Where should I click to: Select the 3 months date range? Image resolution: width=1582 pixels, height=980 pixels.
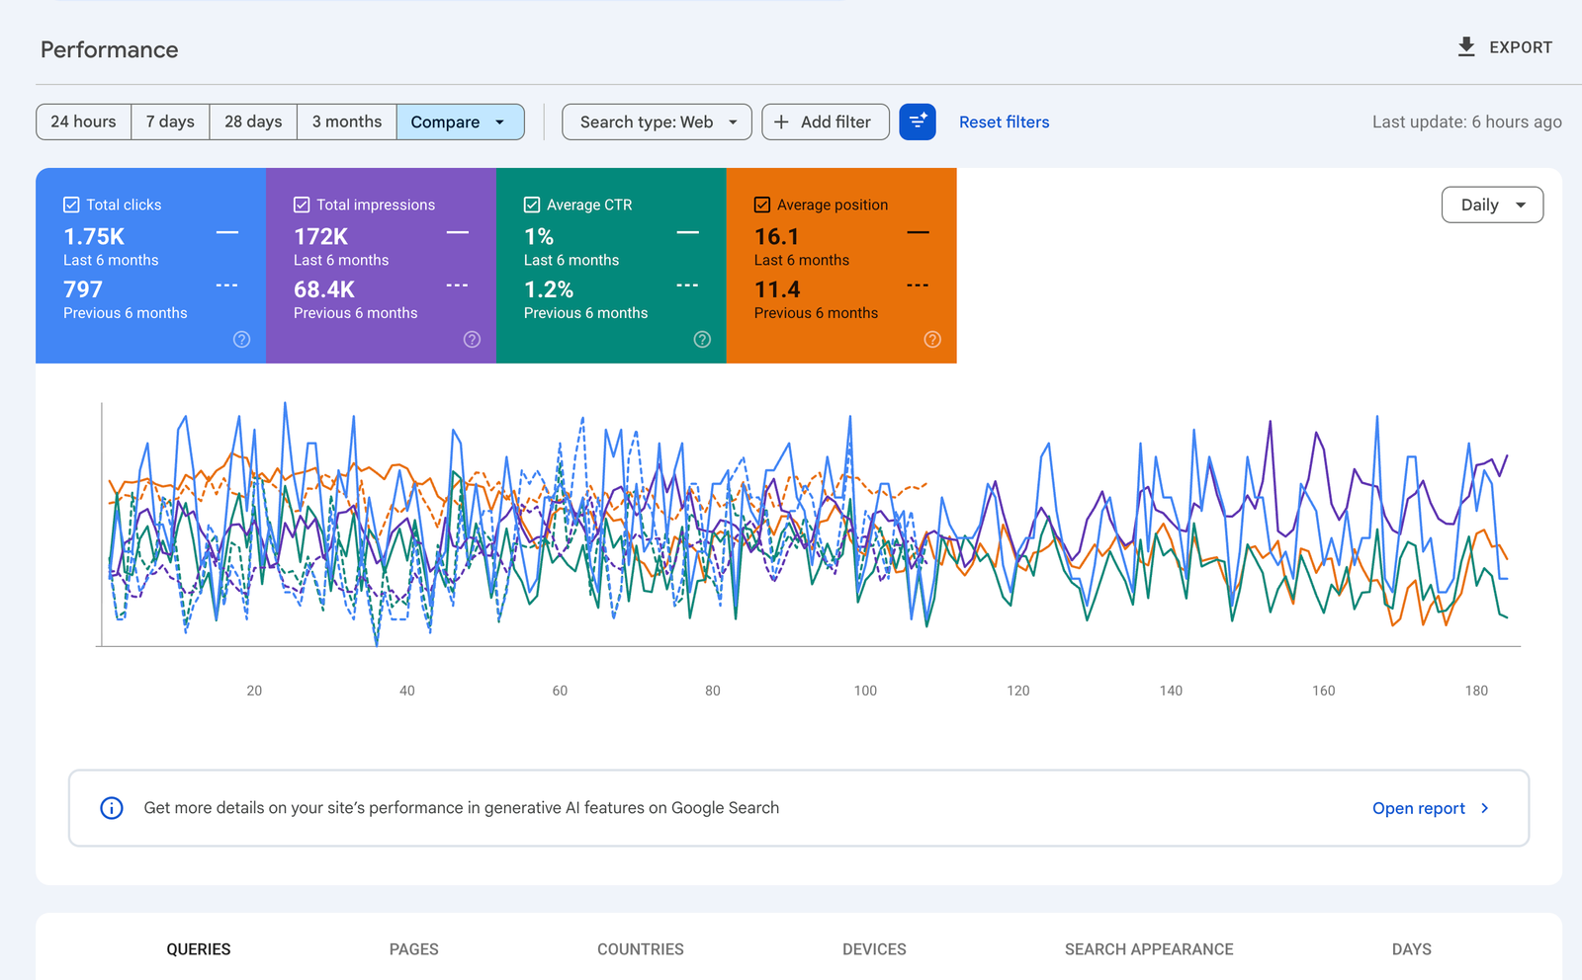pos(347,122)
